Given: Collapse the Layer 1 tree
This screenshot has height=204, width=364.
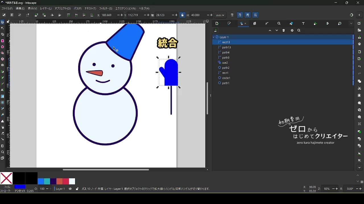Looking at the screenshot, I should tap(214, 37).
